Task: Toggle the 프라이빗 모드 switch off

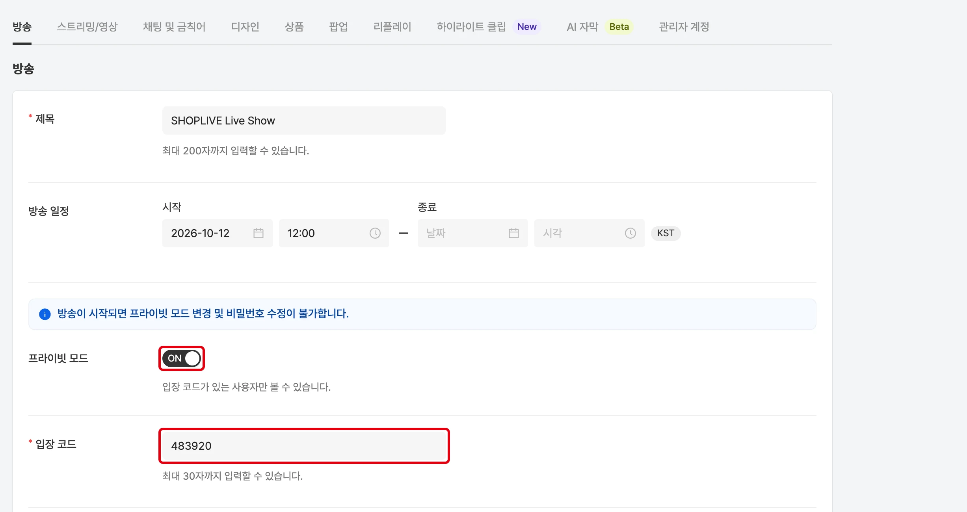Action: point(182,358)
